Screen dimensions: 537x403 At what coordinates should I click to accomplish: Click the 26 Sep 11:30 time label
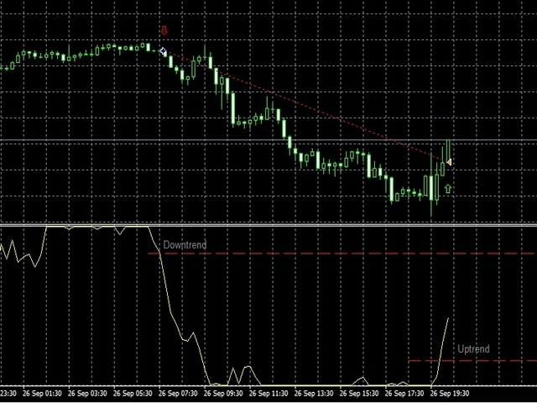[268, 394]
